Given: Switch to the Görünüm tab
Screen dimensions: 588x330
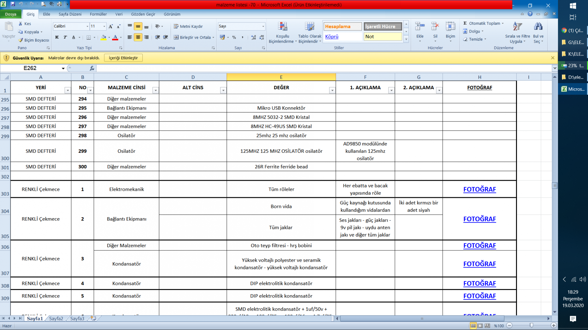Looking at the screenshot, I should 172,14.
